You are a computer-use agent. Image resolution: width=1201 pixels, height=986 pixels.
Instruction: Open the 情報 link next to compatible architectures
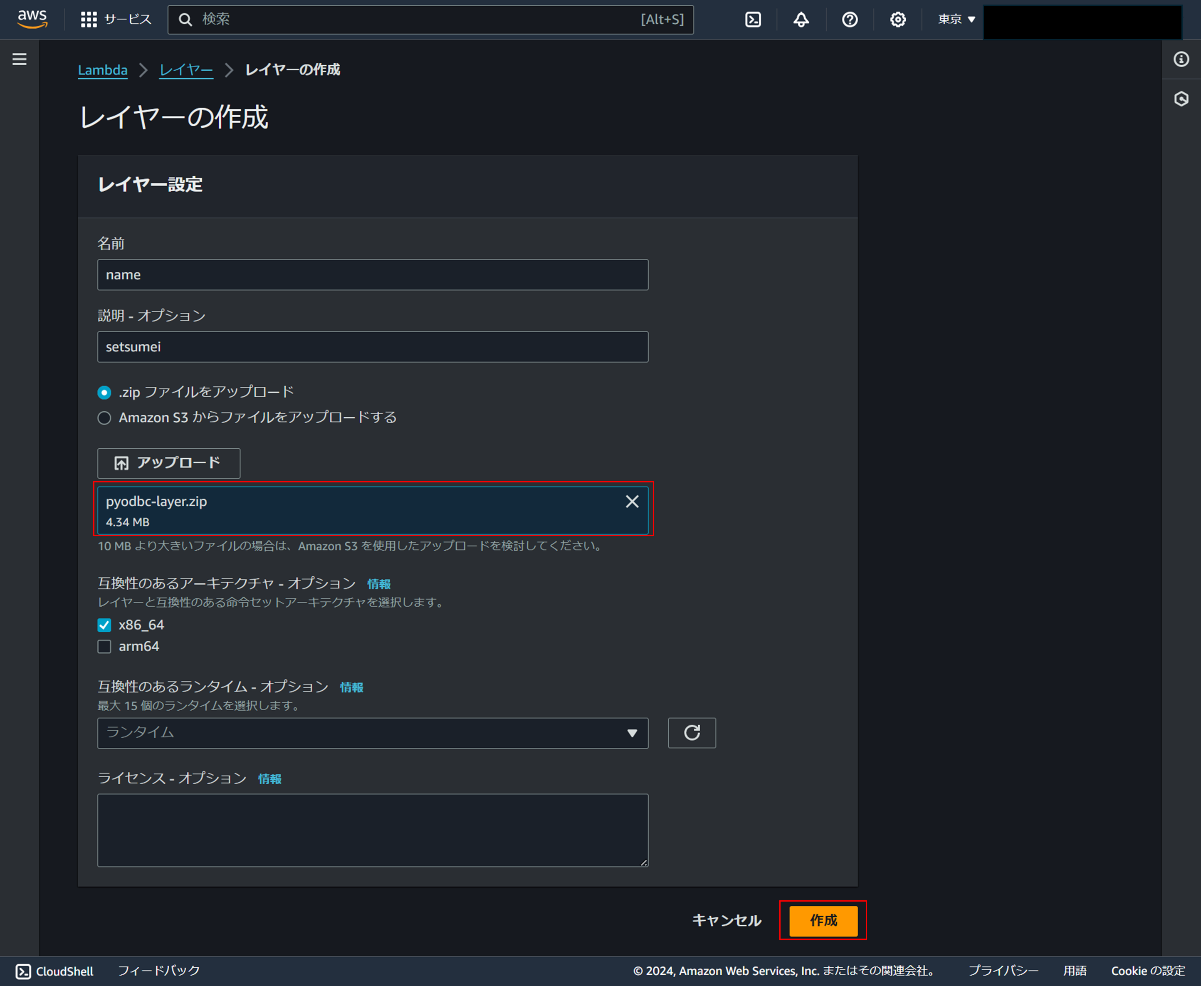pos(378,583)
